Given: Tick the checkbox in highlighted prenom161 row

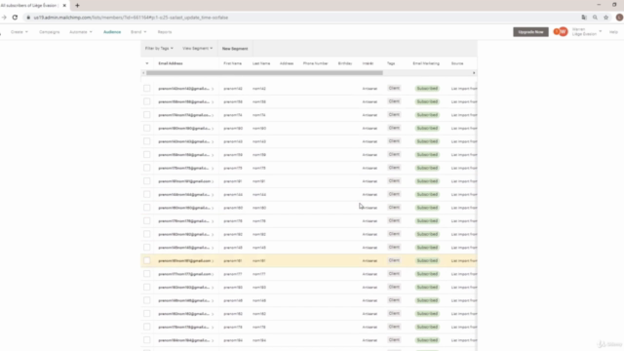Looking at the screenshot, I should tap(147, 260).
